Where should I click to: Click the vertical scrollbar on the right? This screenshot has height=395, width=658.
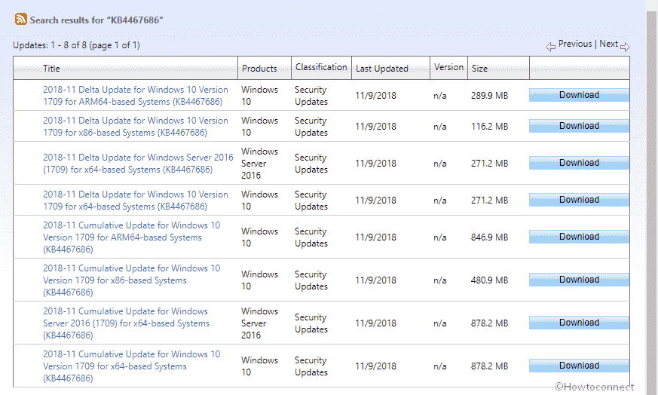(652, 197)
